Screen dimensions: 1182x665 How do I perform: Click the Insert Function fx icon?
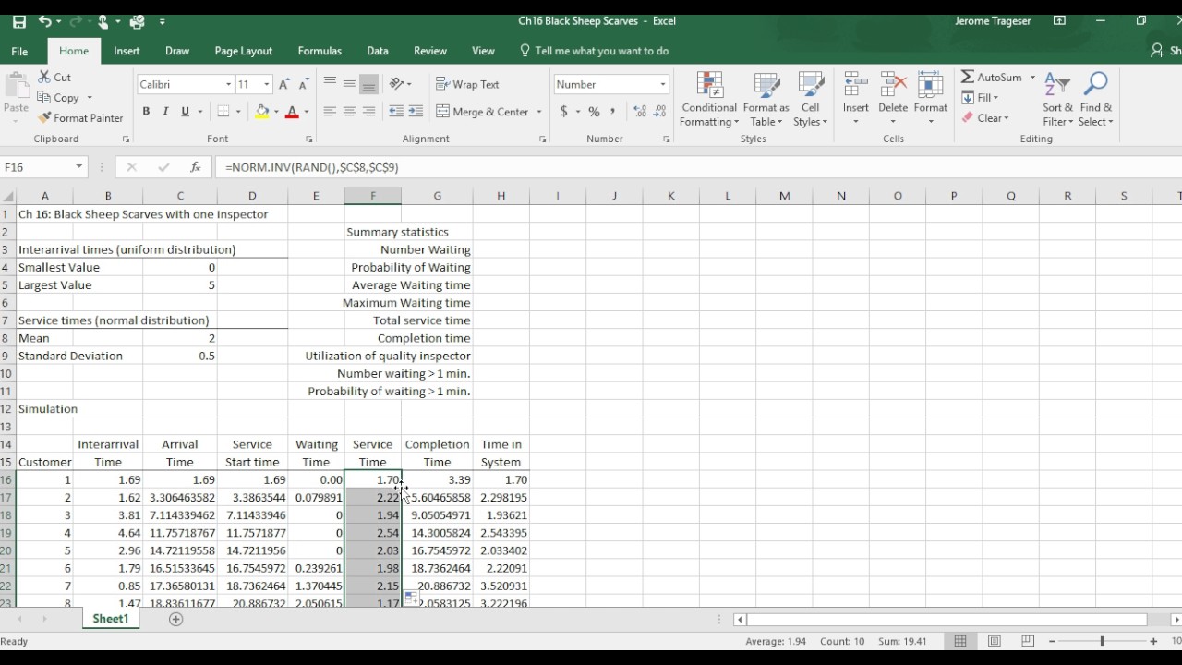click(196, 167)
